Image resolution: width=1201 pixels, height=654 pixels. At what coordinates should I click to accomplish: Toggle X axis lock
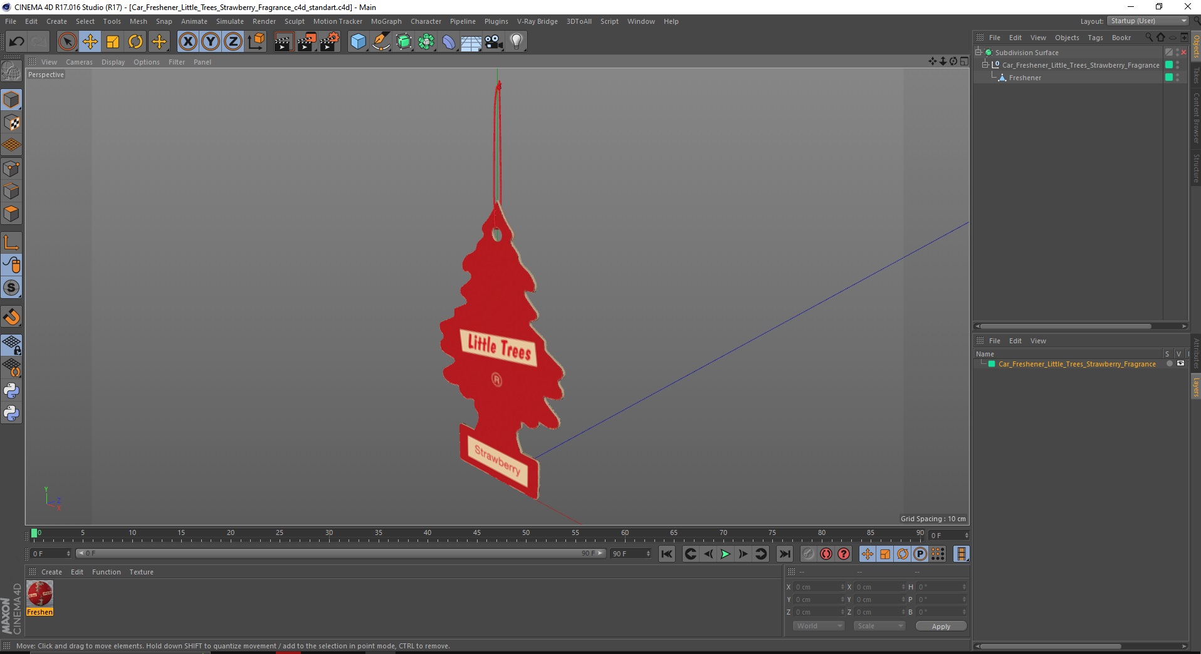point(187,42)
